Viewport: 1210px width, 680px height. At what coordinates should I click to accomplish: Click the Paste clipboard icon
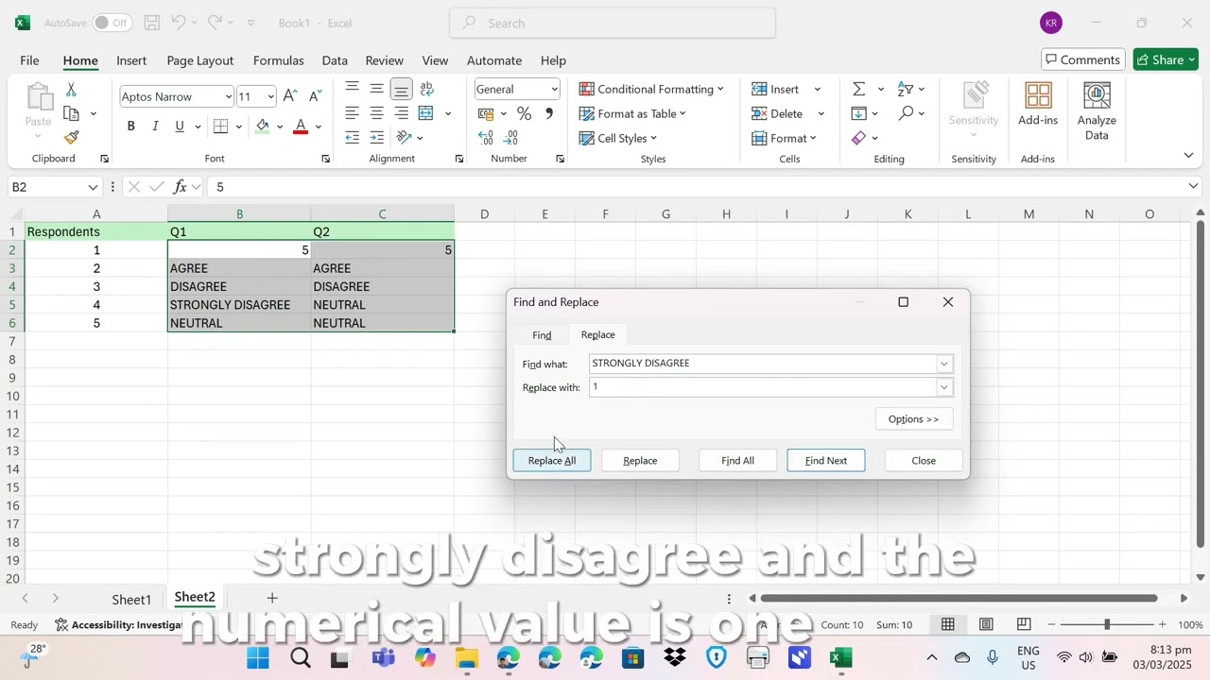(x=39, y=97)
